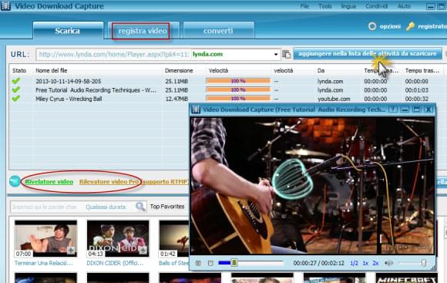Click the opzioni gear icon
447x283 pixels.
click(x=372, y=26)
